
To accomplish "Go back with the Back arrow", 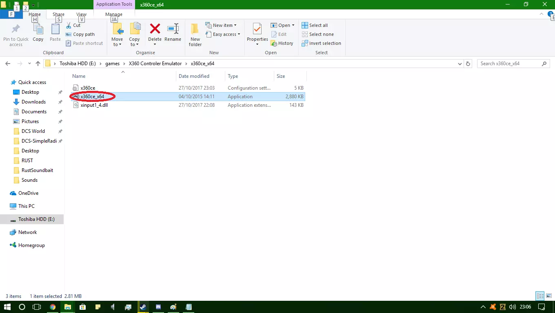I will (8, 64).
